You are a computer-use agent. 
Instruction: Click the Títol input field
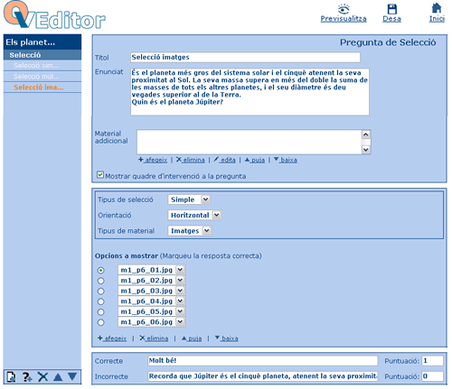pos(245,57)
